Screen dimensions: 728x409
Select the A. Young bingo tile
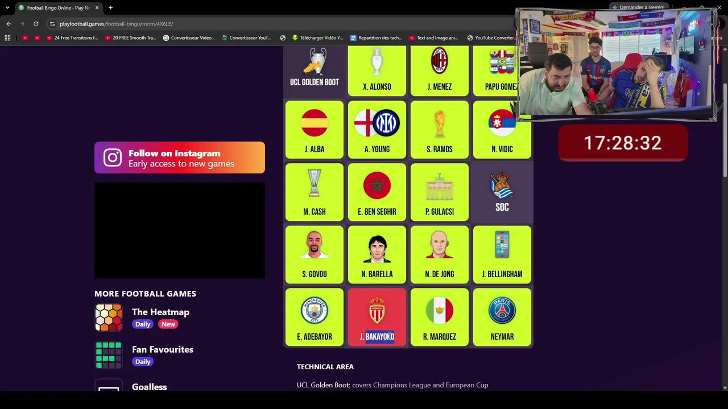(377, 130)
